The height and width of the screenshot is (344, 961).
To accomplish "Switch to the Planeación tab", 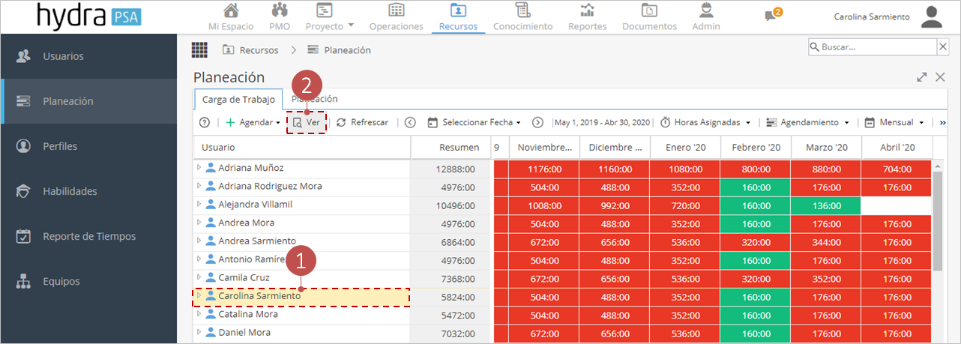I will tap(315, 99).
